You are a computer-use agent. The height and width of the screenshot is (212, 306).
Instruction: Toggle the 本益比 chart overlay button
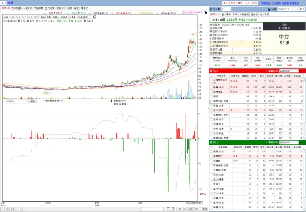56,17
